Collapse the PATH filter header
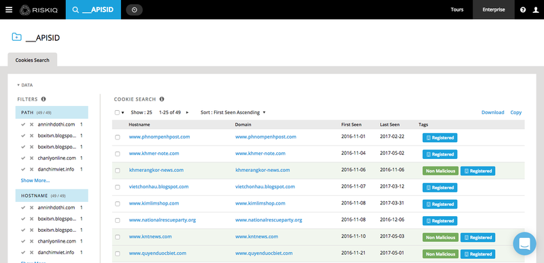The image size is (544, 263). 52,113
